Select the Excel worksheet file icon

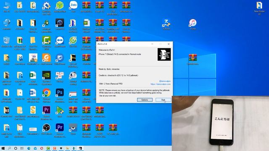pyautogui.click(x=33, y=78)
